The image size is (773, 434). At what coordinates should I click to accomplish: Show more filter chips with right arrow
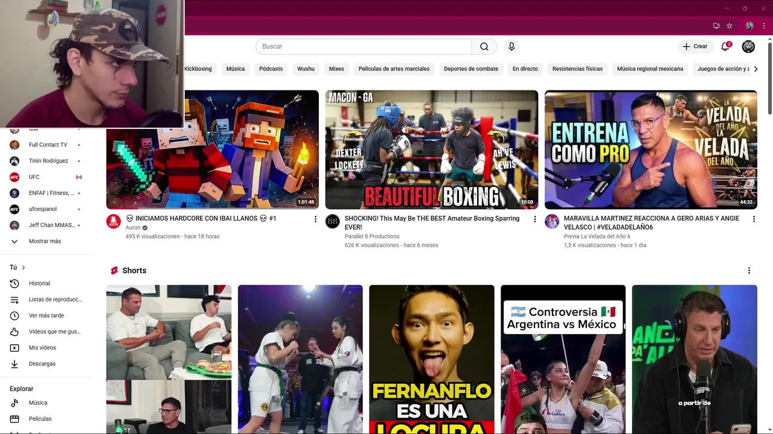tap(755, 69)
